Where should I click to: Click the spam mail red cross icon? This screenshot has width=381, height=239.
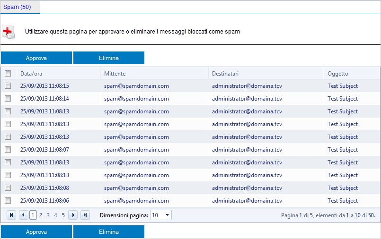click(x=9, y=32)
